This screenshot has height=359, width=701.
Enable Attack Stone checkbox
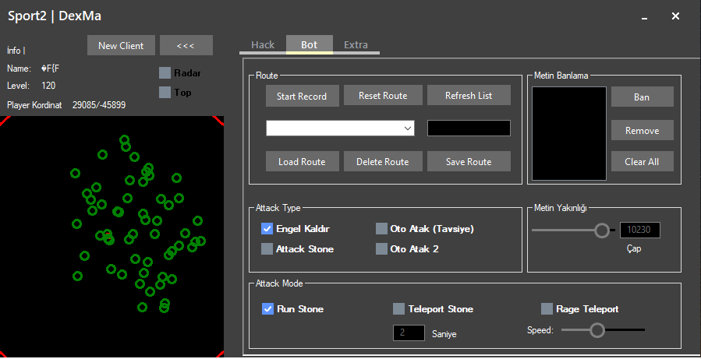pos(267,249)
